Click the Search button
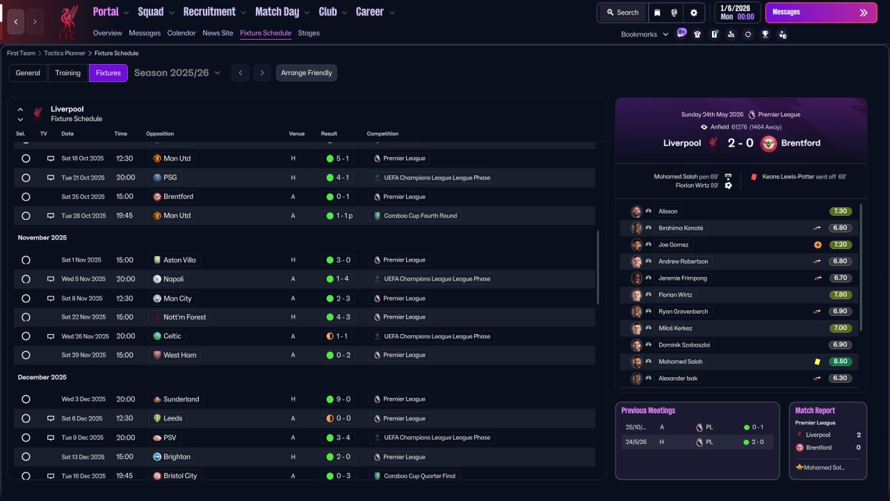 [x=622, y=13]
